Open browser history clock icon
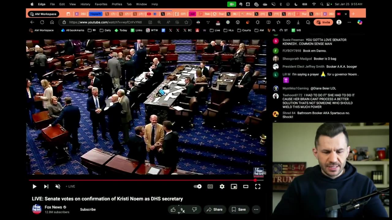 (288, 22)
